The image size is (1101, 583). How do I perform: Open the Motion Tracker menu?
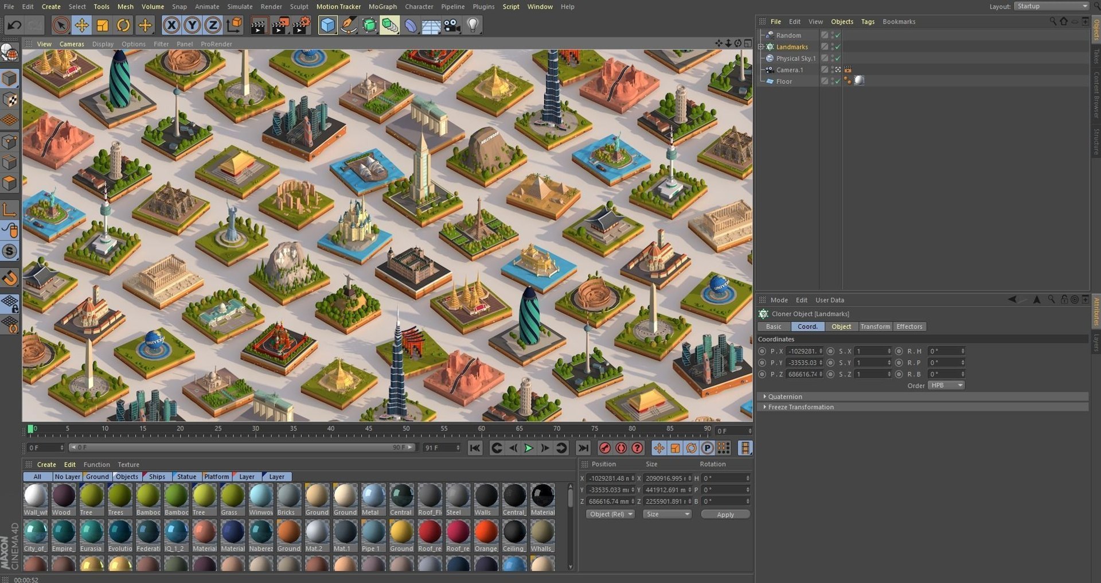pos(338,6)
